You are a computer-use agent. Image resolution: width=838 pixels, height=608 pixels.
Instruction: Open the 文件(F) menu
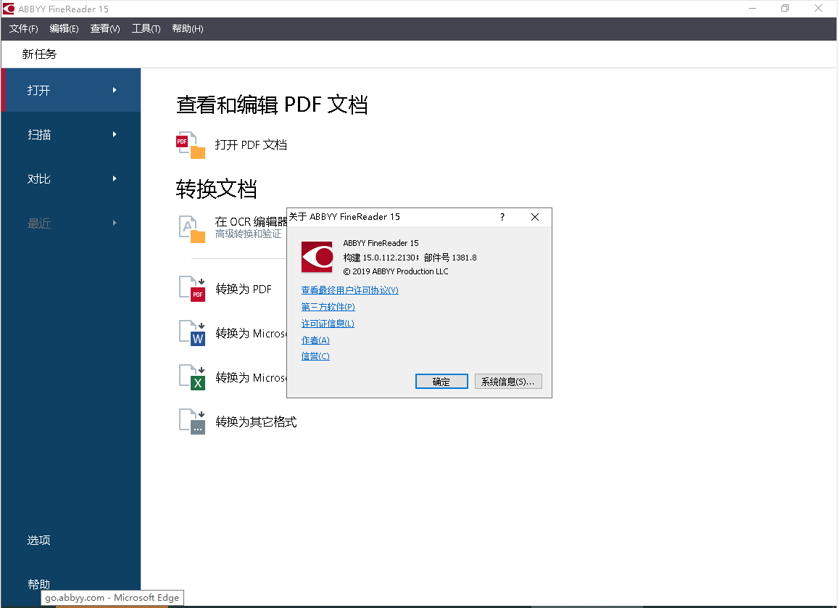coord(23,29)
